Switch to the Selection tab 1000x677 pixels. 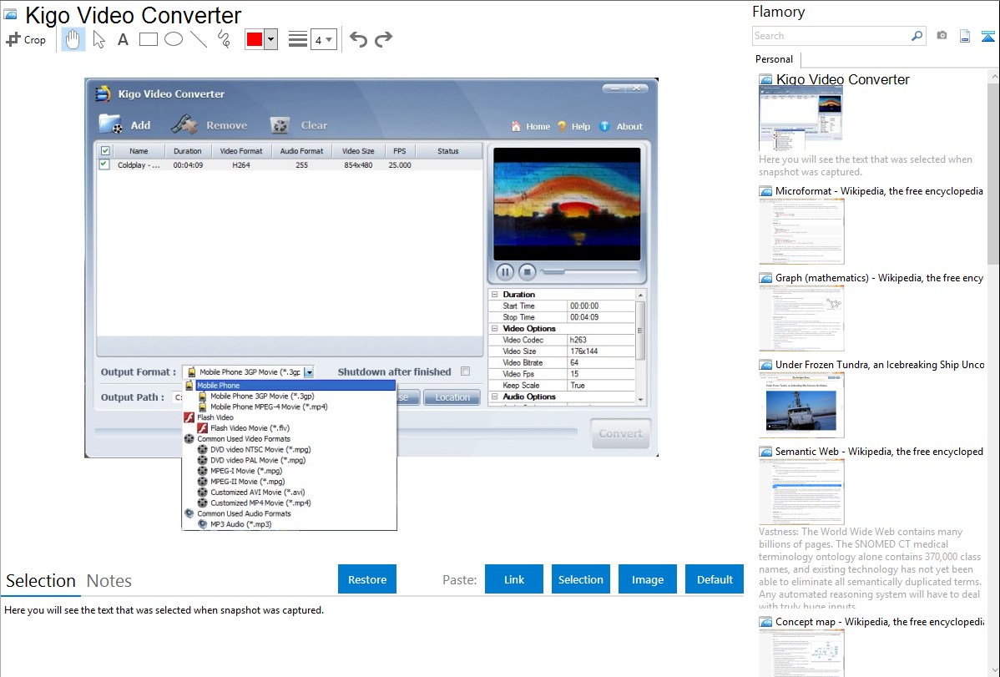click(x=41, y=581)
